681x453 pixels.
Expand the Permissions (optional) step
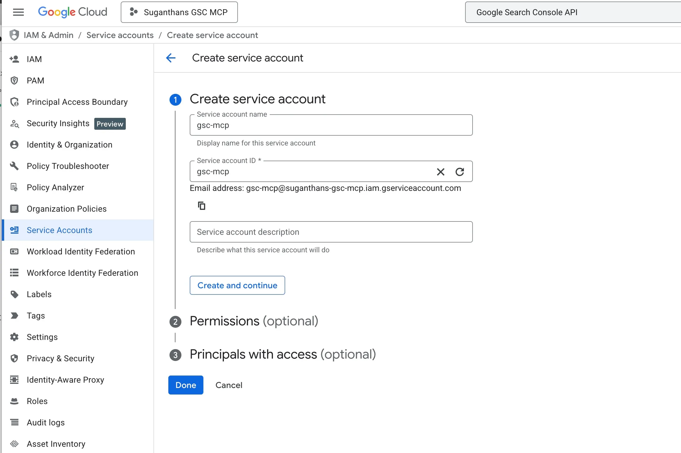(x=254, y=321)
